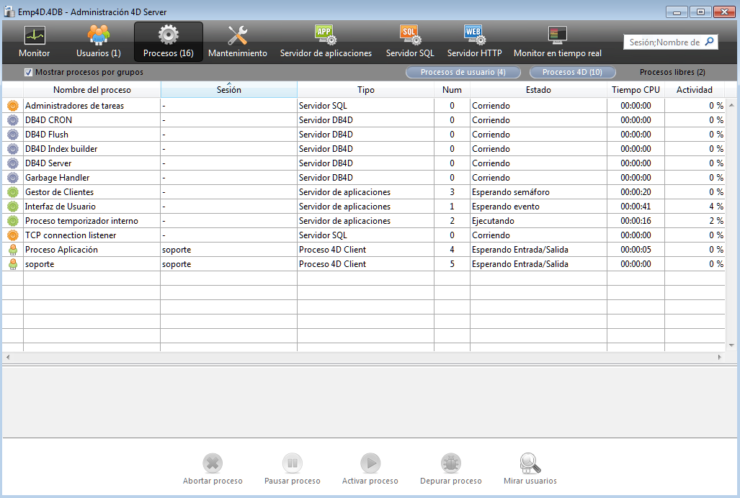This screenshot has width=740, height=498.
Task: Open the Monitor page icon
Action: (x=34, y=35)
